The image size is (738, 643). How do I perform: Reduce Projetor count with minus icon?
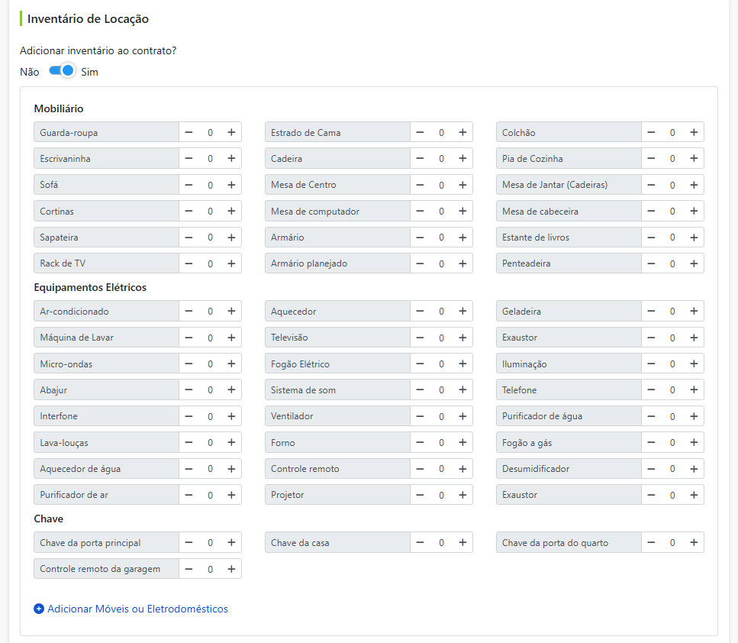[420, 495]
